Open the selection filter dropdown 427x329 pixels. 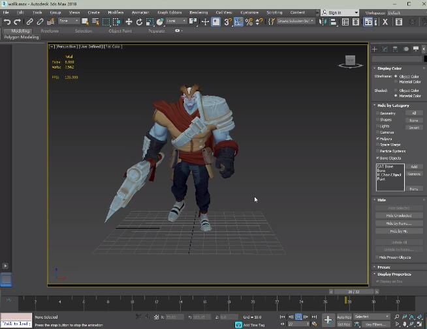point(69,21)
